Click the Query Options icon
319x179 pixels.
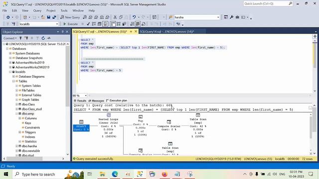tap(100, 24)
